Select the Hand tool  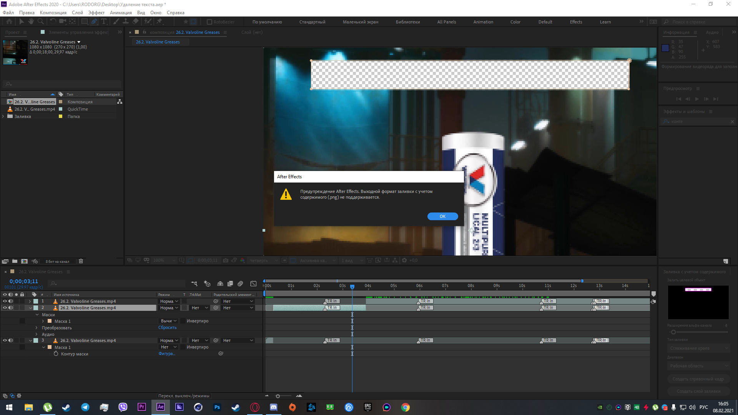(31, 22)
